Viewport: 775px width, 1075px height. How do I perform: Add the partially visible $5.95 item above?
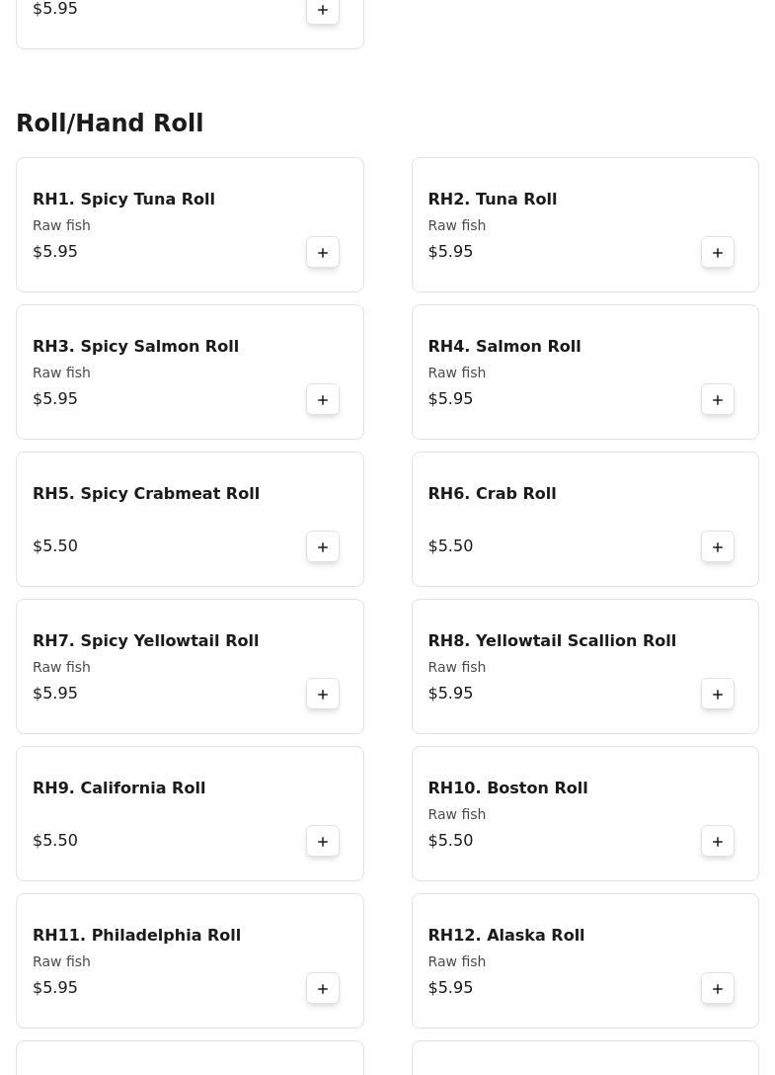click(323, 10)
